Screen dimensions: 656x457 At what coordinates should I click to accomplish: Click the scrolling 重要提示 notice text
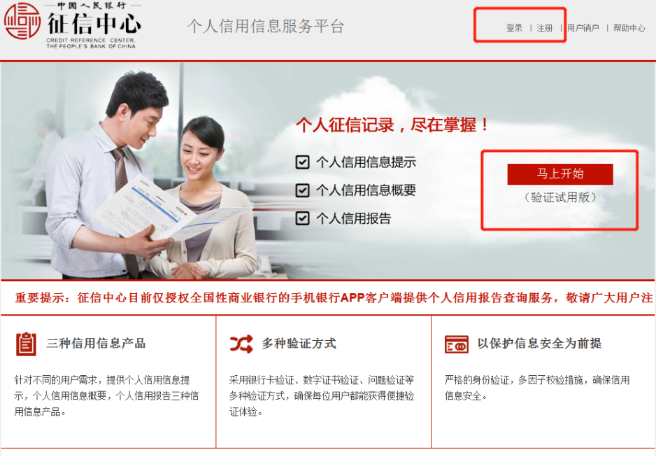coord(334,297)
